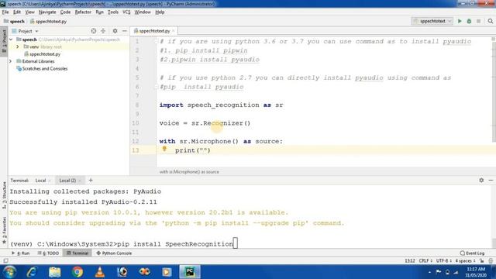Image resolution: width=496 pixels, height=279 pixels.
Task: Select the Terminal tool window button
Action: point(77,253)
